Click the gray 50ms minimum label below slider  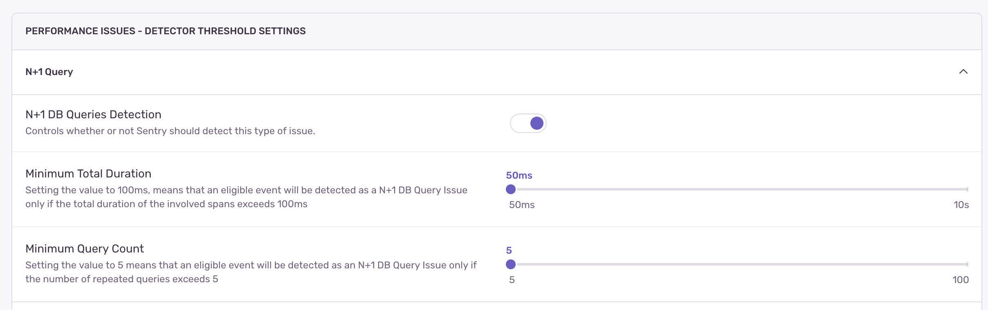(522, 205)
